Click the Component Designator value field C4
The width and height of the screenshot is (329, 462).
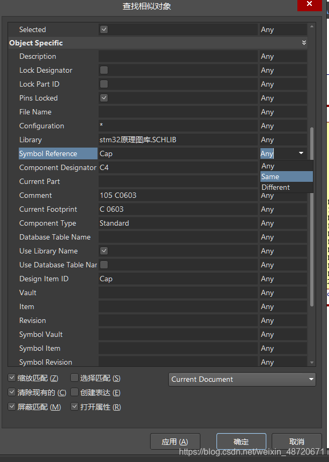coord(177,167)
